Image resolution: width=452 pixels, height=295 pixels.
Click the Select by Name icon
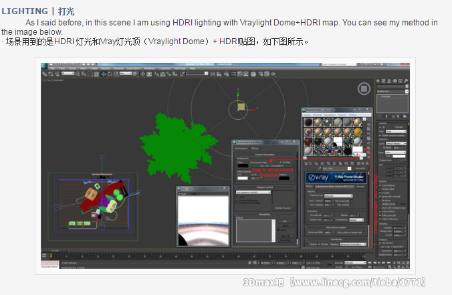pyautogui.click(x=84, y=74)
